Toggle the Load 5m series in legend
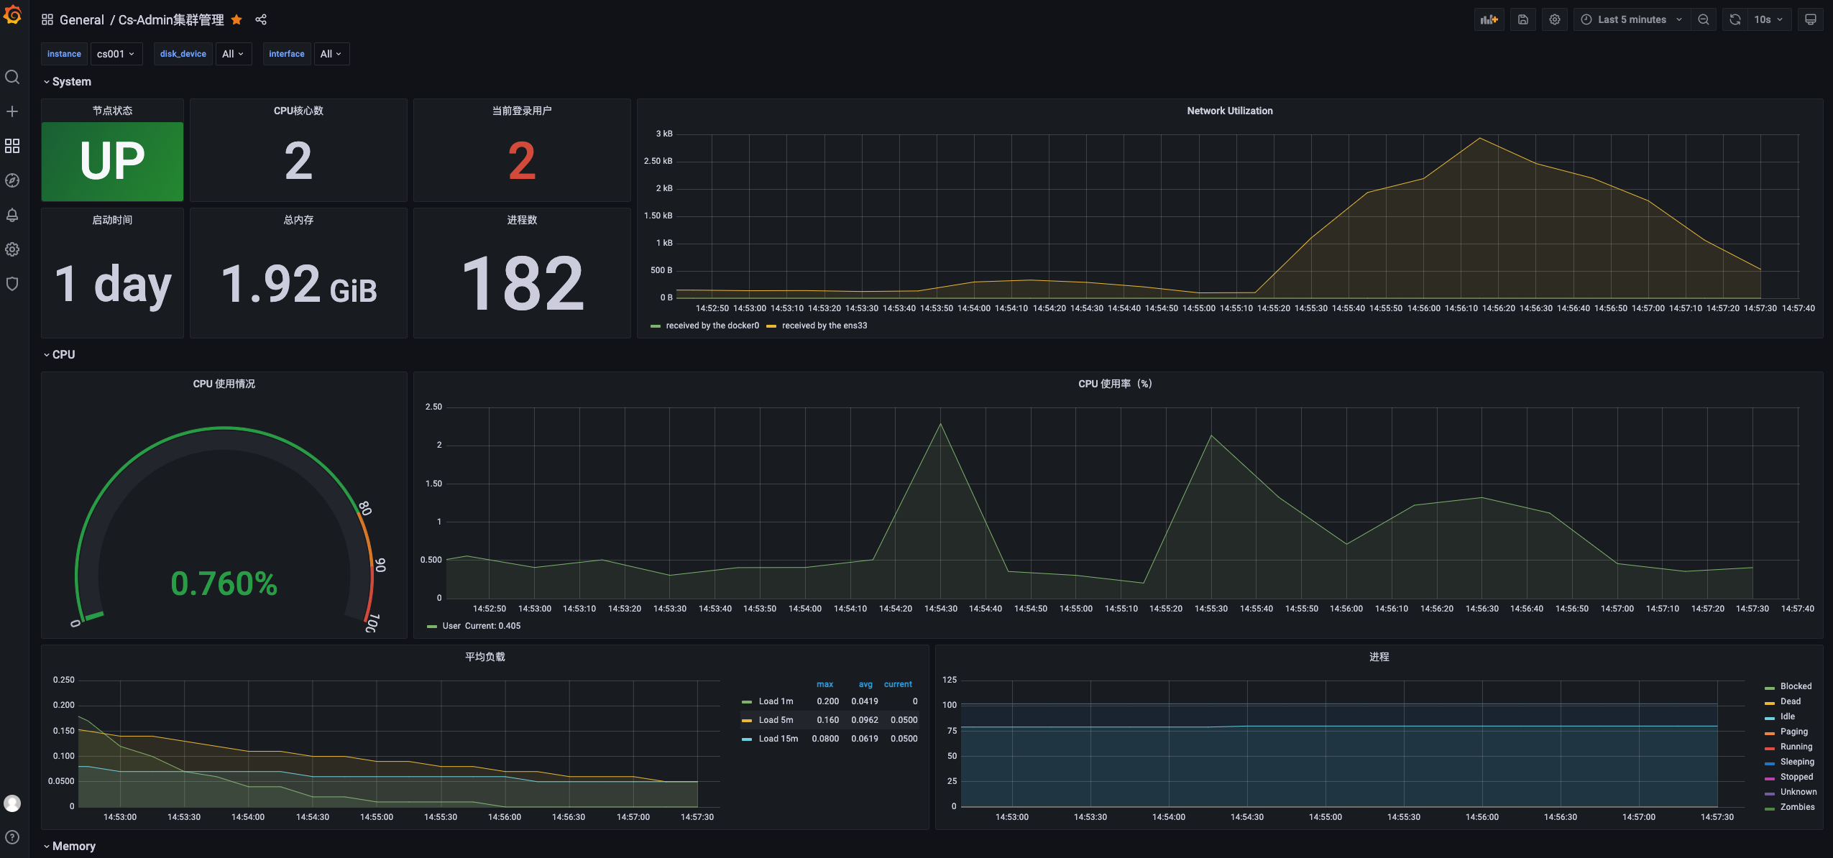The image size is (1833, 858). pos(776,720)
